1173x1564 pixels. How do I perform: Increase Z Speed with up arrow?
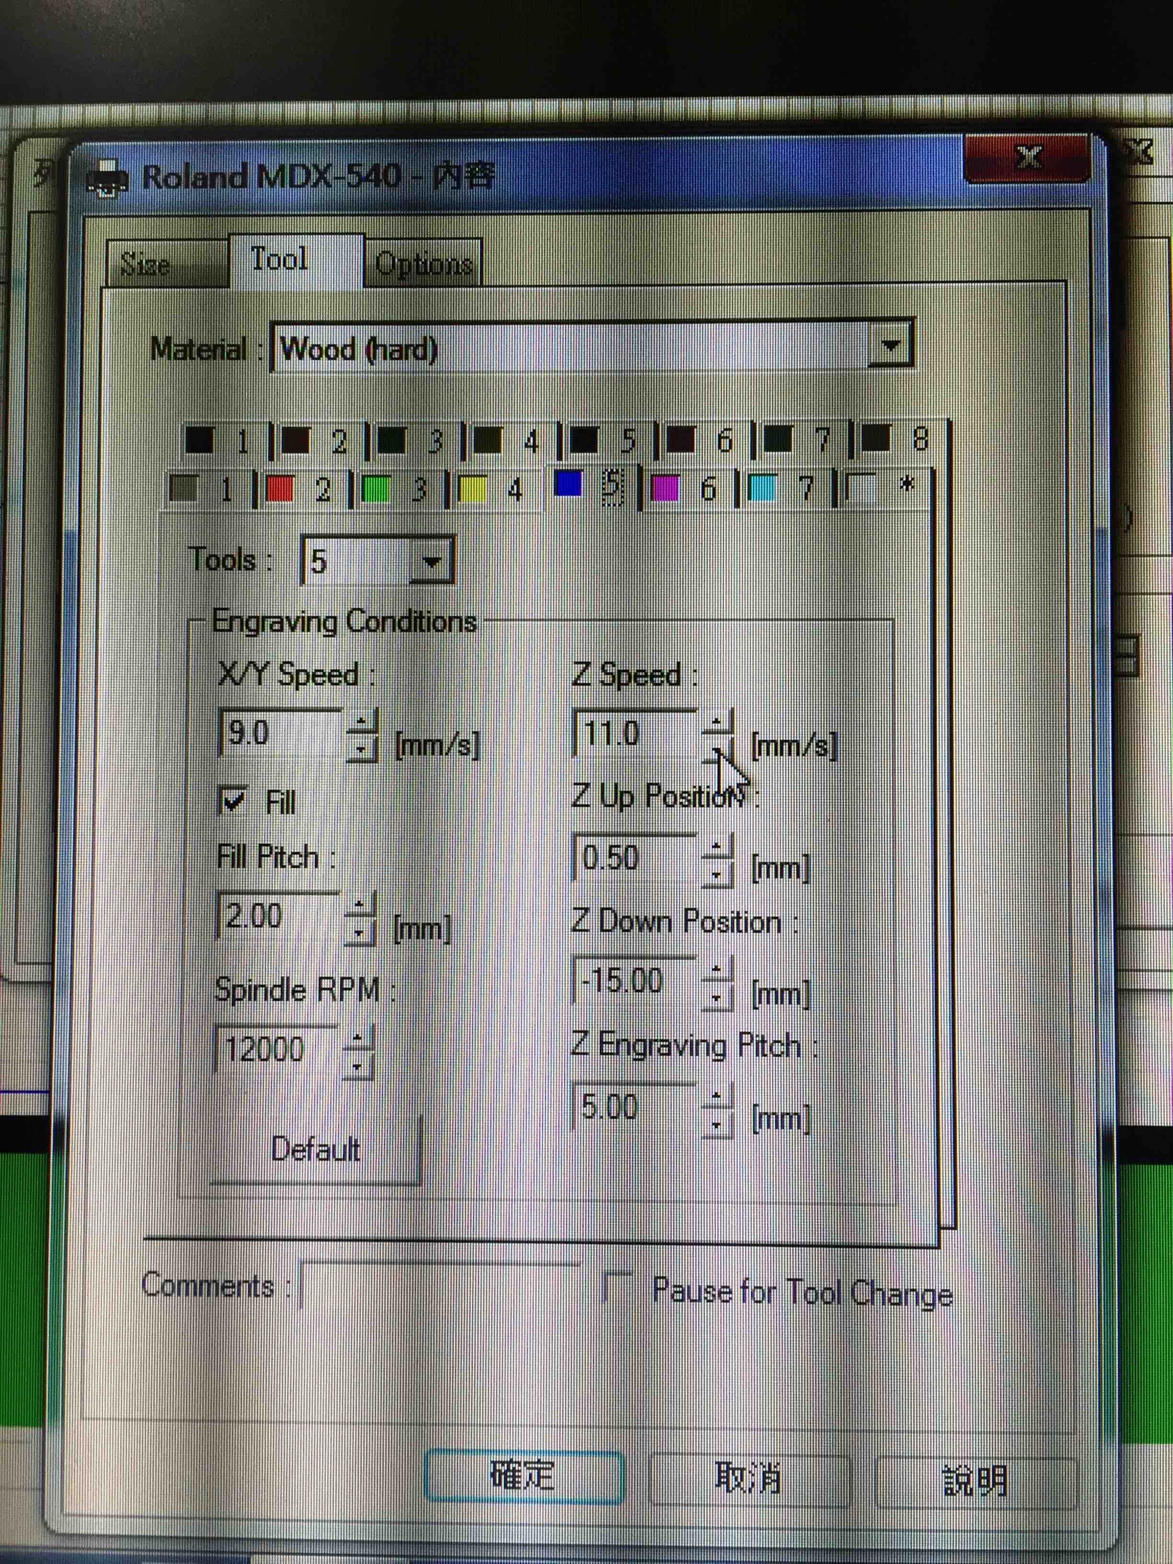[717, 722]
